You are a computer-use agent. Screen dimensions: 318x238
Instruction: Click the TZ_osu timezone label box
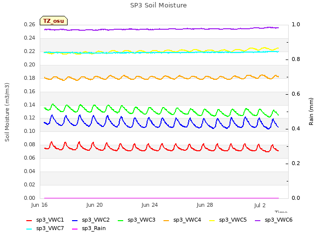pyautogui.click(x=54, y=21)
